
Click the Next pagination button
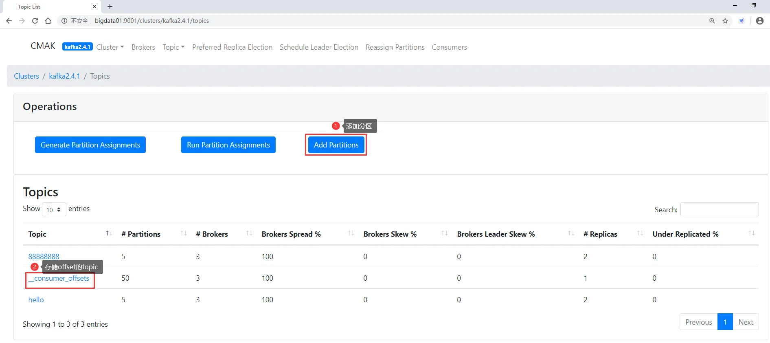(x=746, y=322)
